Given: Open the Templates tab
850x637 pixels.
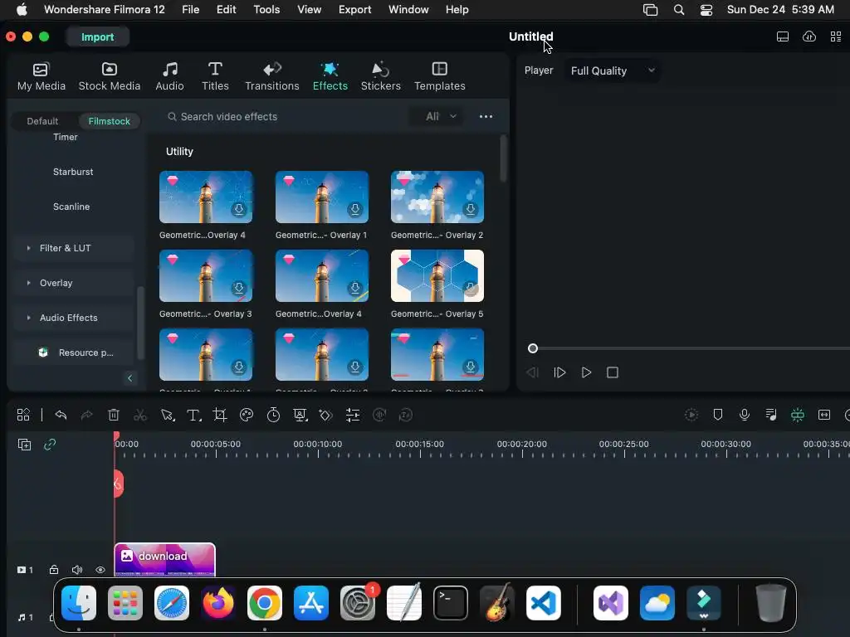Looking at the screenshot, I should [x=440, y=76].
